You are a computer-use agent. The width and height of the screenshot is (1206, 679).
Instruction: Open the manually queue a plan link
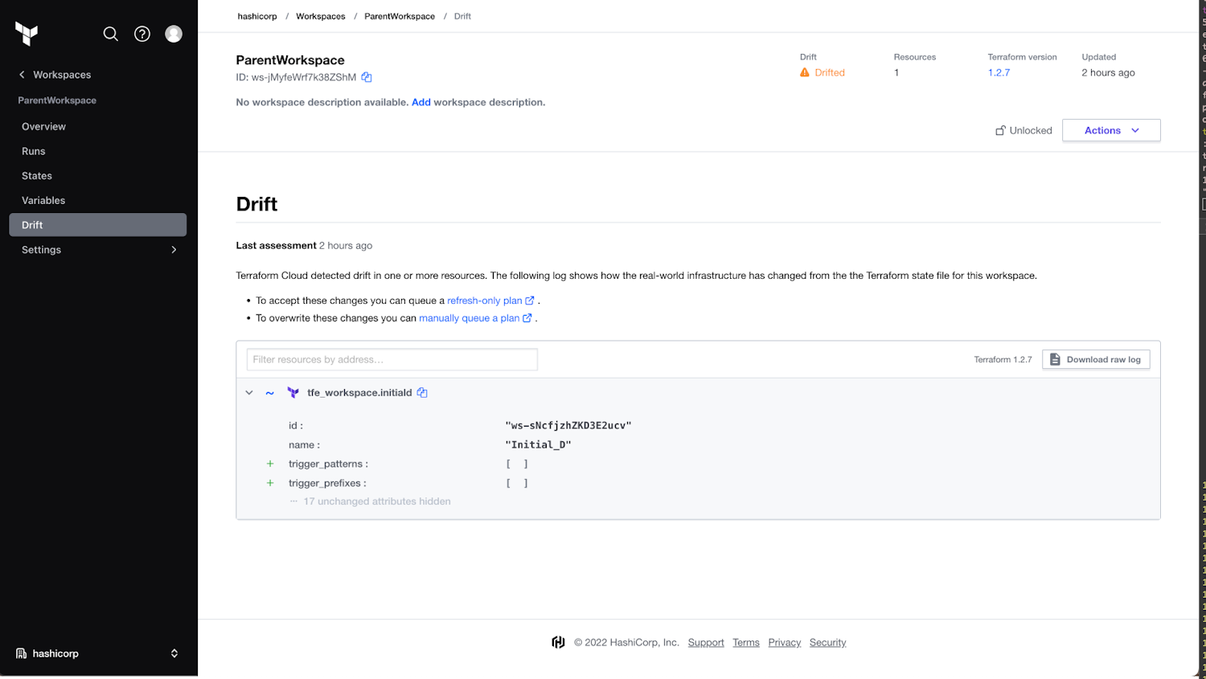[470, 317]
